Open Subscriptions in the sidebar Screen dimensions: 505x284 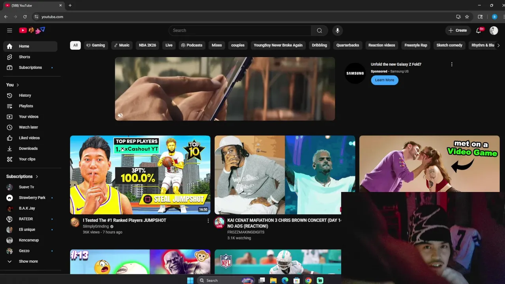coord(30,67)
